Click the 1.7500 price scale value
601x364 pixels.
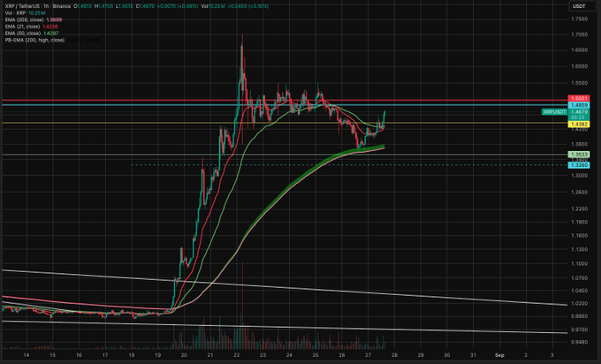(579, 19)
